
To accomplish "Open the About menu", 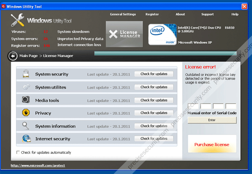I will tap(180, 14).
